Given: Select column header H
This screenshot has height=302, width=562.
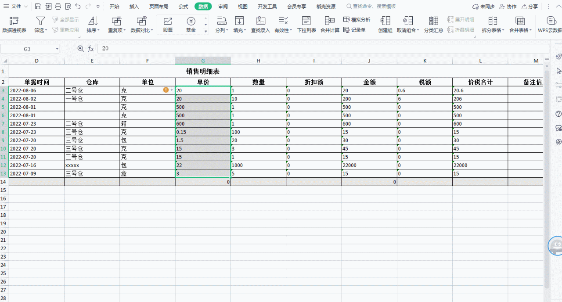Looking at the screenshot, I should (x=258, y=61).
